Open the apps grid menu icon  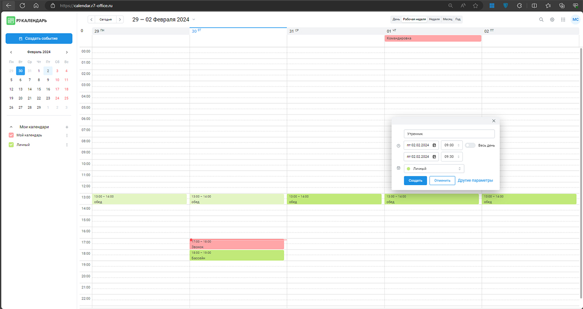(x=563, y=20)
